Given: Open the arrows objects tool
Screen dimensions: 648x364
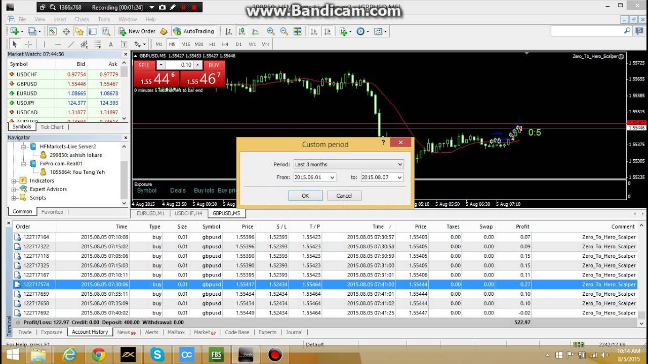Looking at the screenshot, I should click(139, 44).
